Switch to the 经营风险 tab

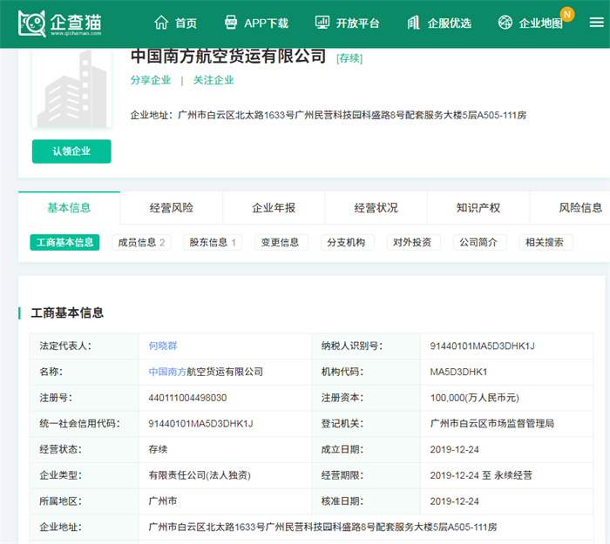[x=172, y=208]
